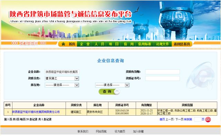Click the green 查询 search button

pyautogui.click(x=109, y=92)
